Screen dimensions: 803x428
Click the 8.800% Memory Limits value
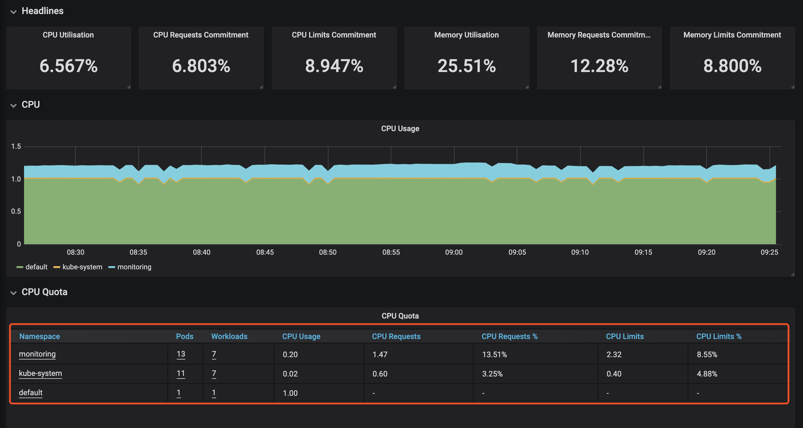pyautogui.click(x=732, y=66)
